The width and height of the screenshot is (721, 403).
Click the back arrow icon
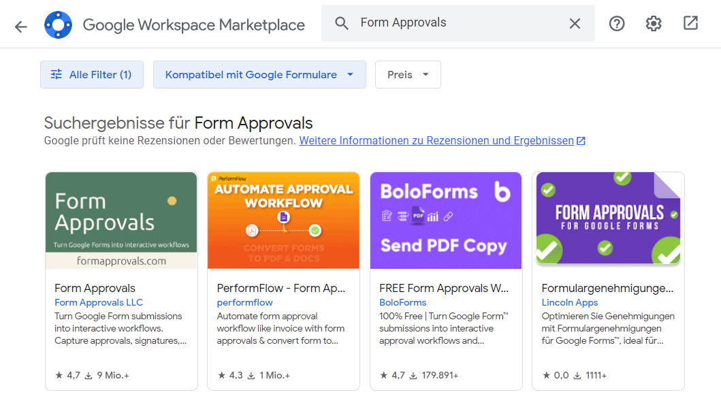21,26
